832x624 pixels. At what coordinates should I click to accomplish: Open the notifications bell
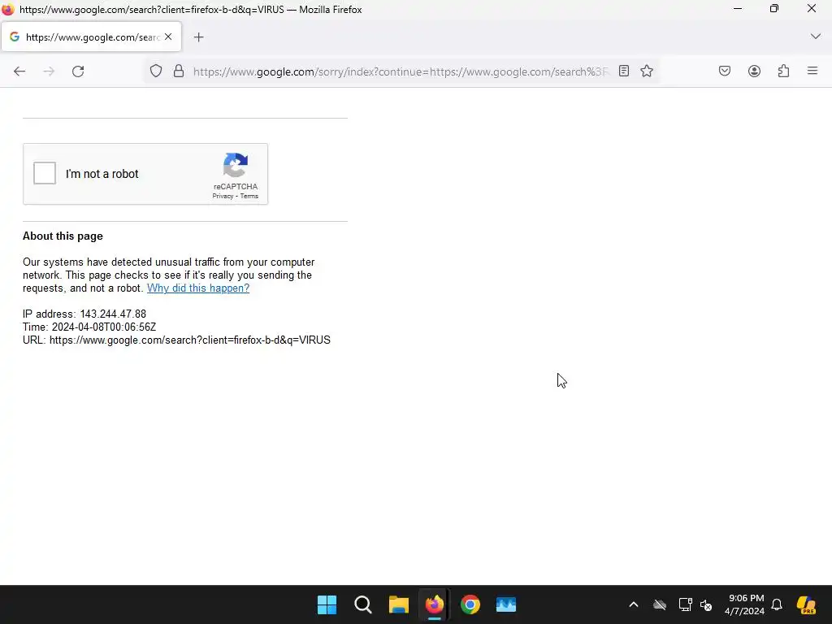click(x=777, y=604)
